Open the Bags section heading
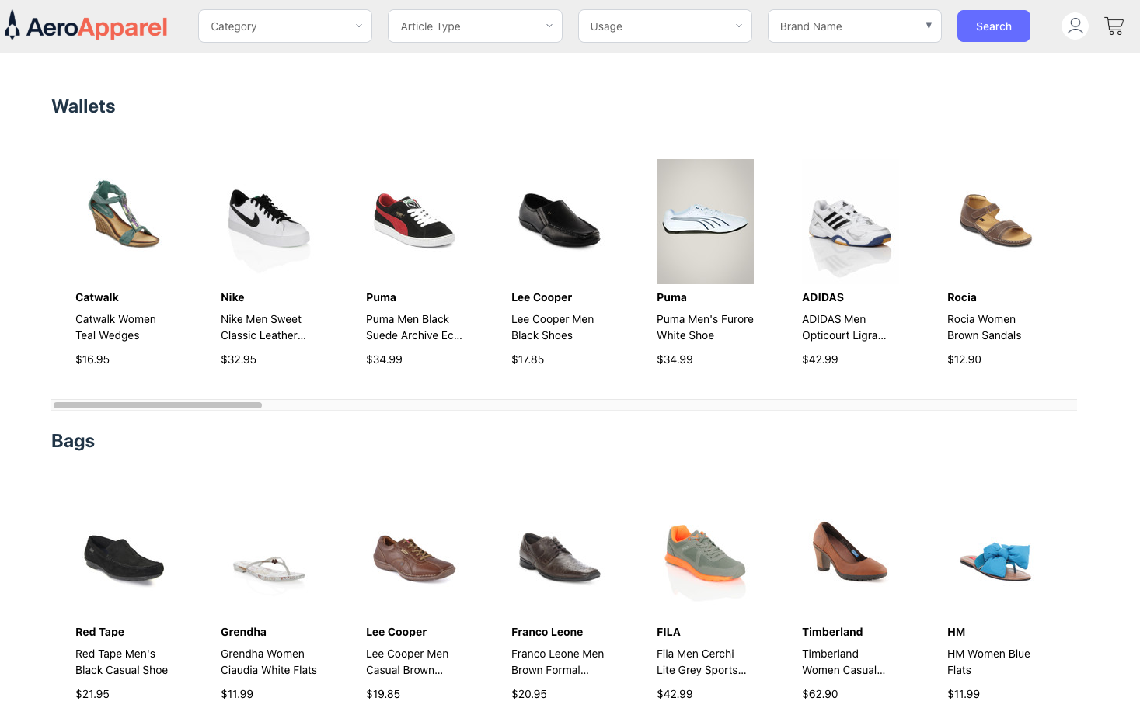 [73, 441]
